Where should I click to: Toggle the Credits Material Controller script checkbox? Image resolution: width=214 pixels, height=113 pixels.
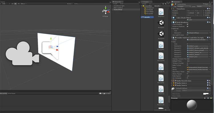175,38
